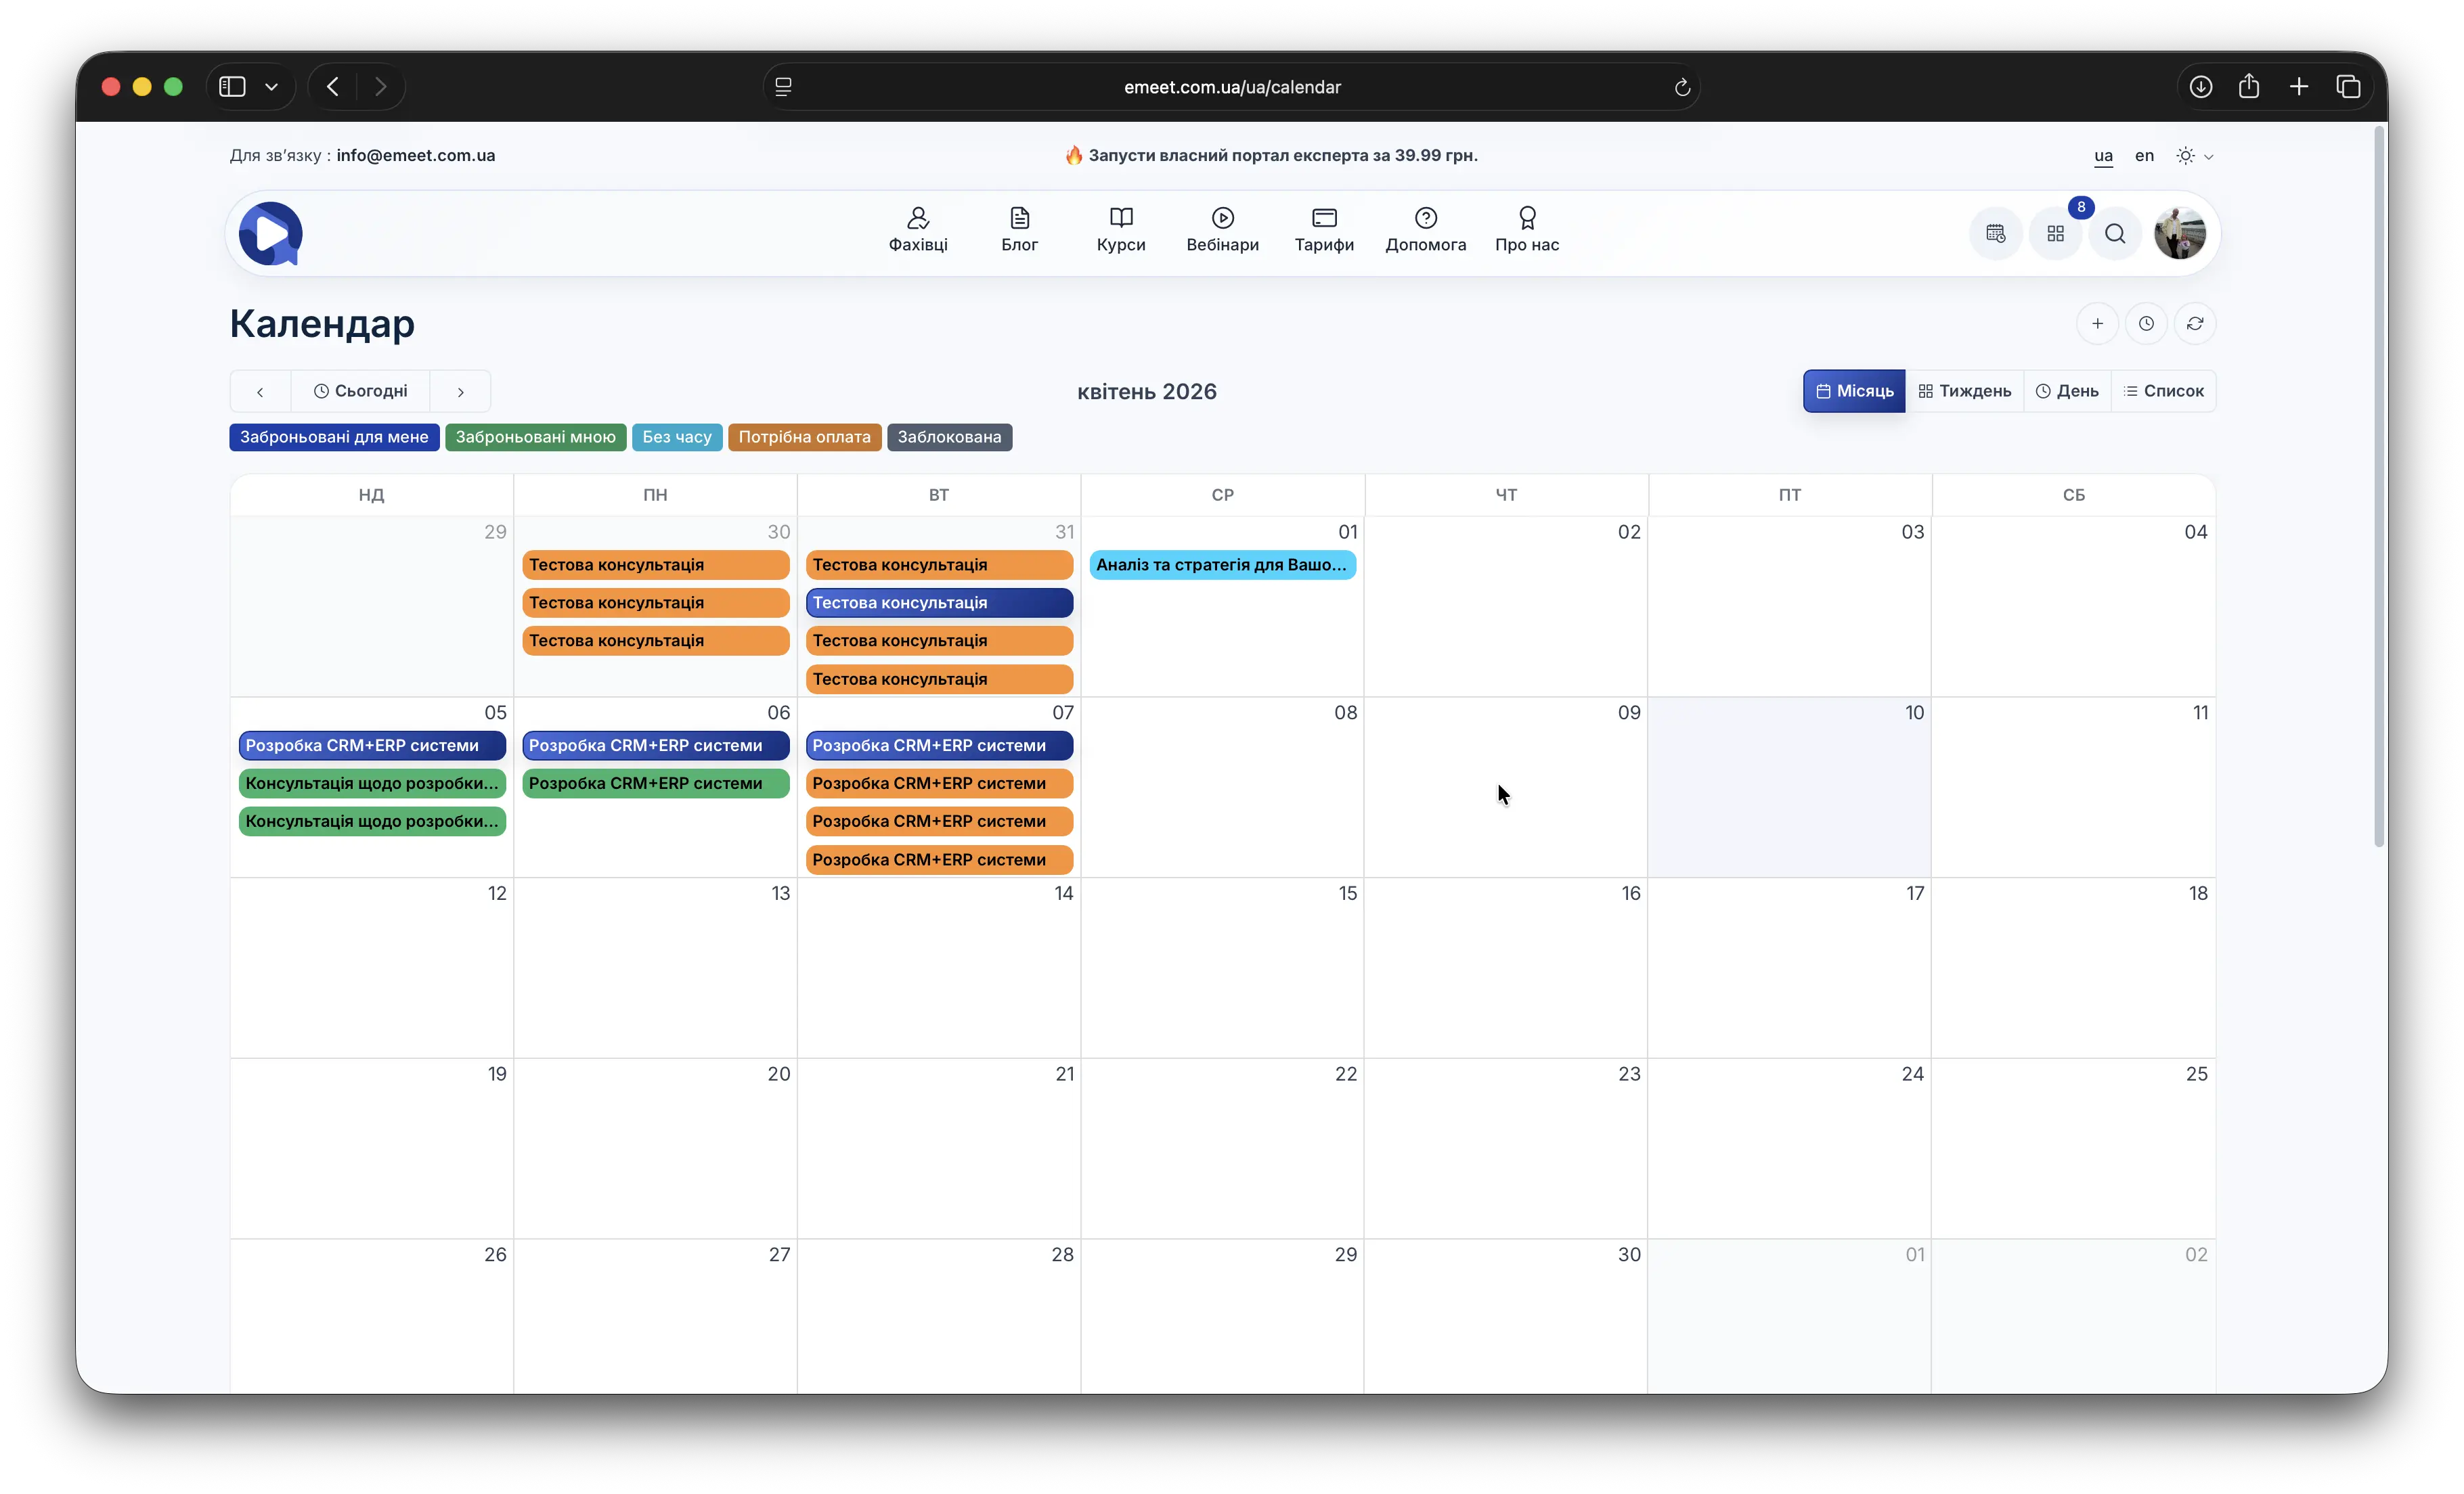
Task: Toggle the 'Заброньовані мною' green filter
Action: pyautogui.click(x=535, y=436)
